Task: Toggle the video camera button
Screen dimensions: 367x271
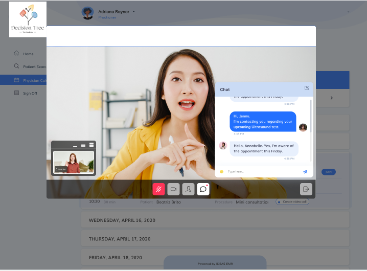Action: click(173, 189)
